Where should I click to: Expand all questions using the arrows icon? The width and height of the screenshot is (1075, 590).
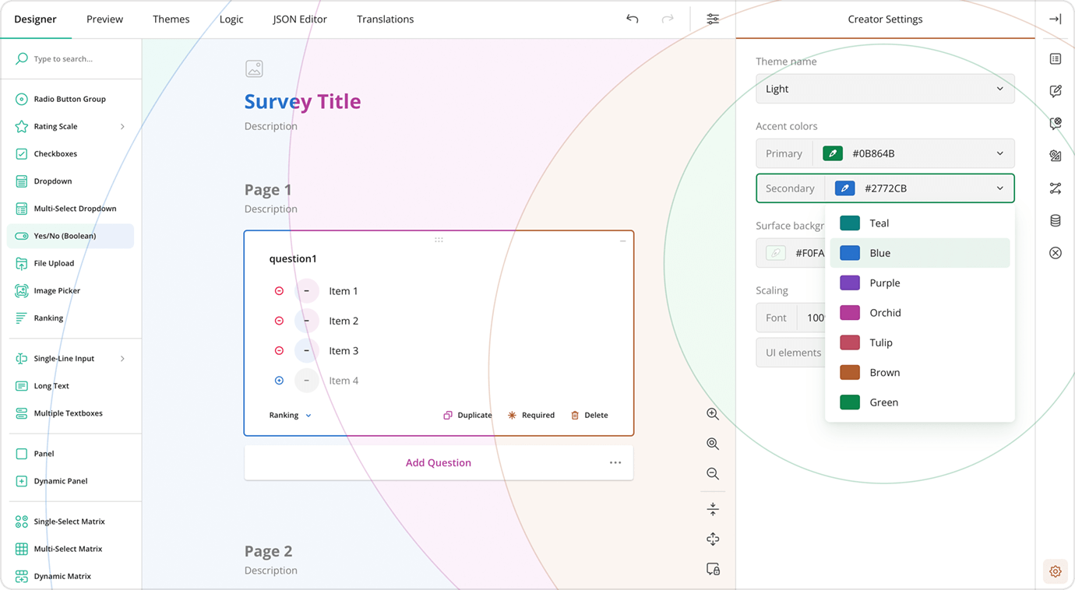pos(712,539)
